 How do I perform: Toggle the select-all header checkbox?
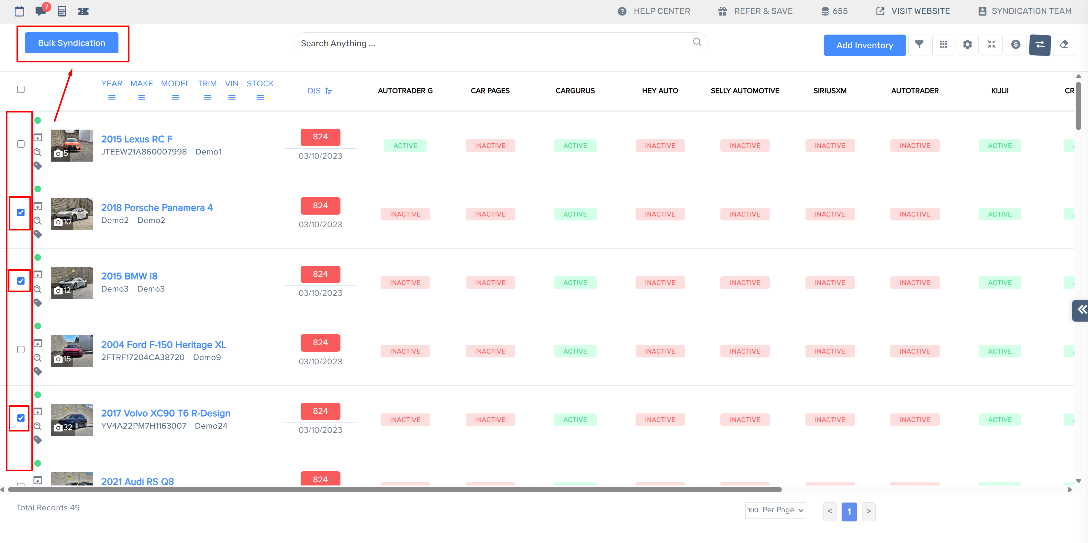pyautogui.click(x=21, y=90)
